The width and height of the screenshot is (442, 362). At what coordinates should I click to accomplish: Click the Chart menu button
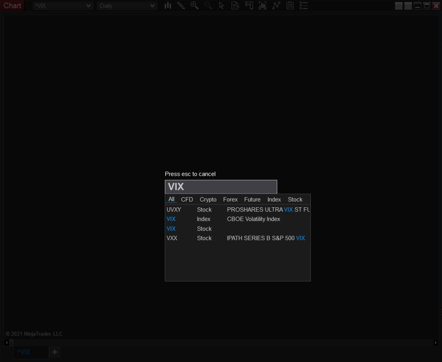pyautogui.click(x=12, y=6)
